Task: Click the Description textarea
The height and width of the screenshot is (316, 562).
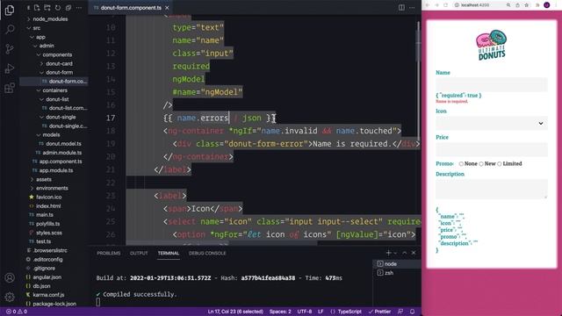Action: 492,189
